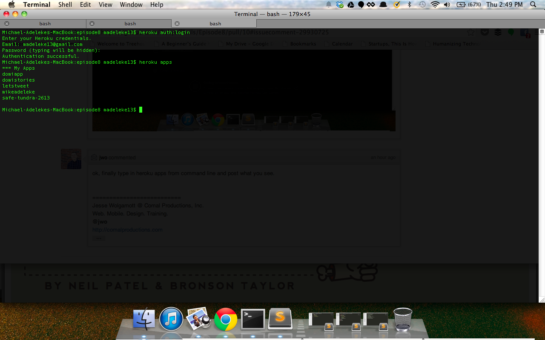Click the green cursor at the last prompt
The width and height of the screenshot is (545, 340).
pos(141,110)
